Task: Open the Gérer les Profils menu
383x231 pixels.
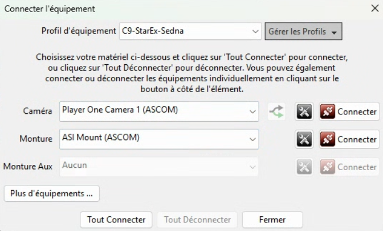Action: (x=303, y=31)
